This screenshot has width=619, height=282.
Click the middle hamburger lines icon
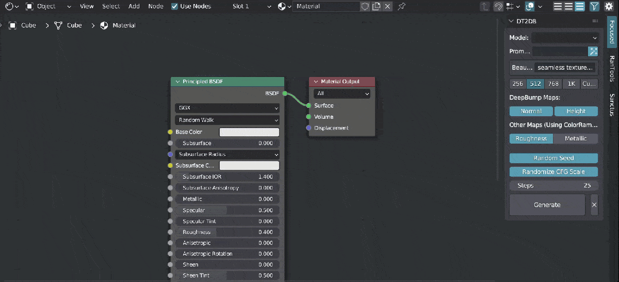568,6
